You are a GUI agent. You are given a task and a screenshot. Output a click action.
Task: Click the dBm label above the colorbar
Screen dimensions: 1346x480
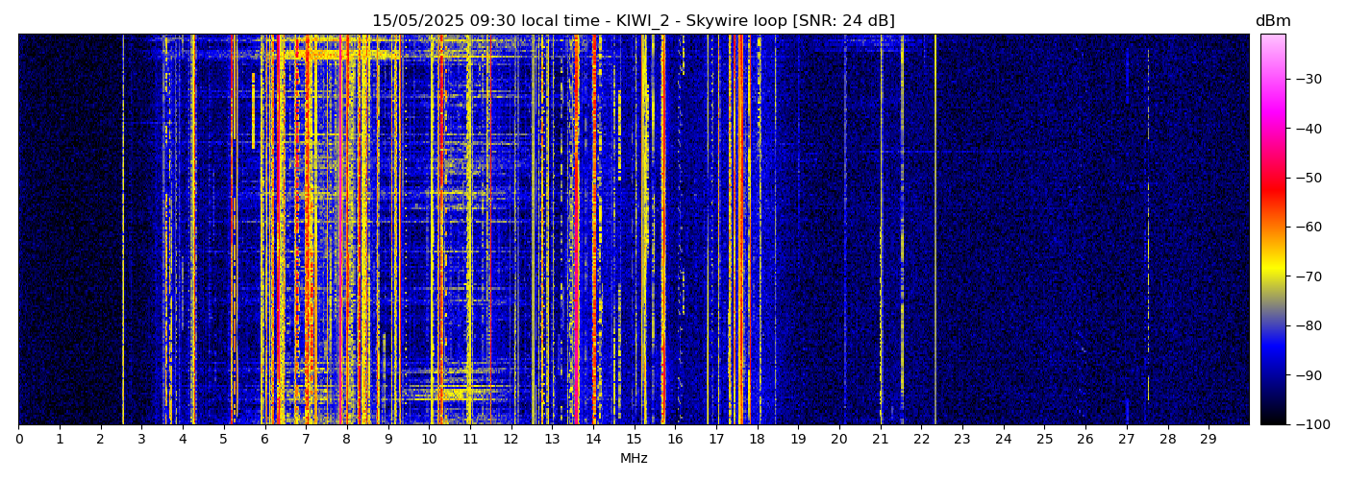tap(1272, 21)
